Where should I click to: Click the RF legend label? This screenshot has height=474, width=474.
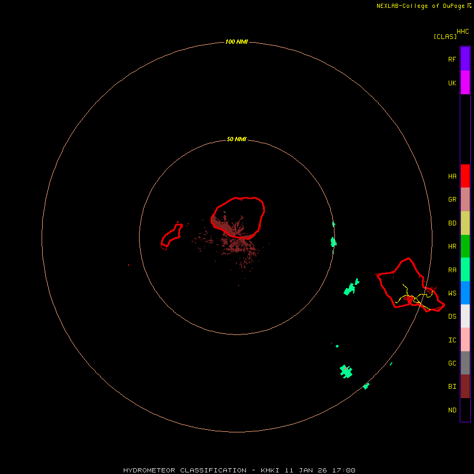(452, 59)
